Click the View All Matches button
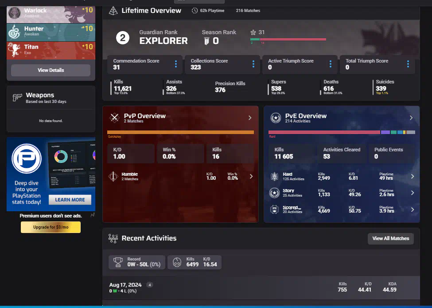Image resolution: width=432 pixels, height=308 pixels. point(390,238)
